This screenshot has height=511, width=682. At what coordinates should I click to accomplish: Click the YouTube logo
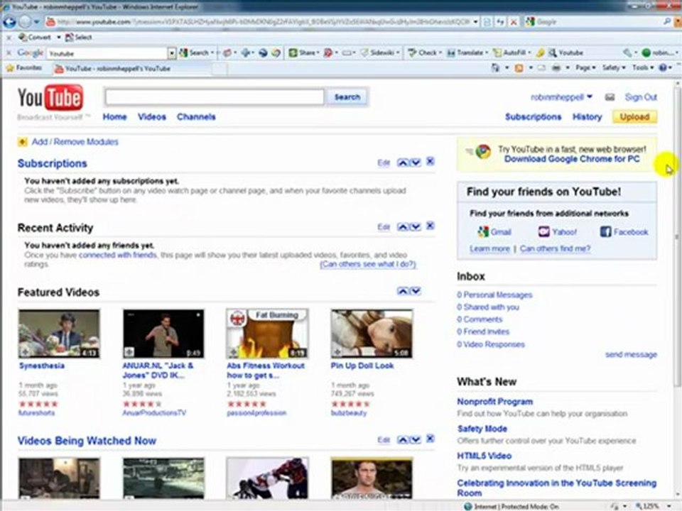click(x=50, y=98)
